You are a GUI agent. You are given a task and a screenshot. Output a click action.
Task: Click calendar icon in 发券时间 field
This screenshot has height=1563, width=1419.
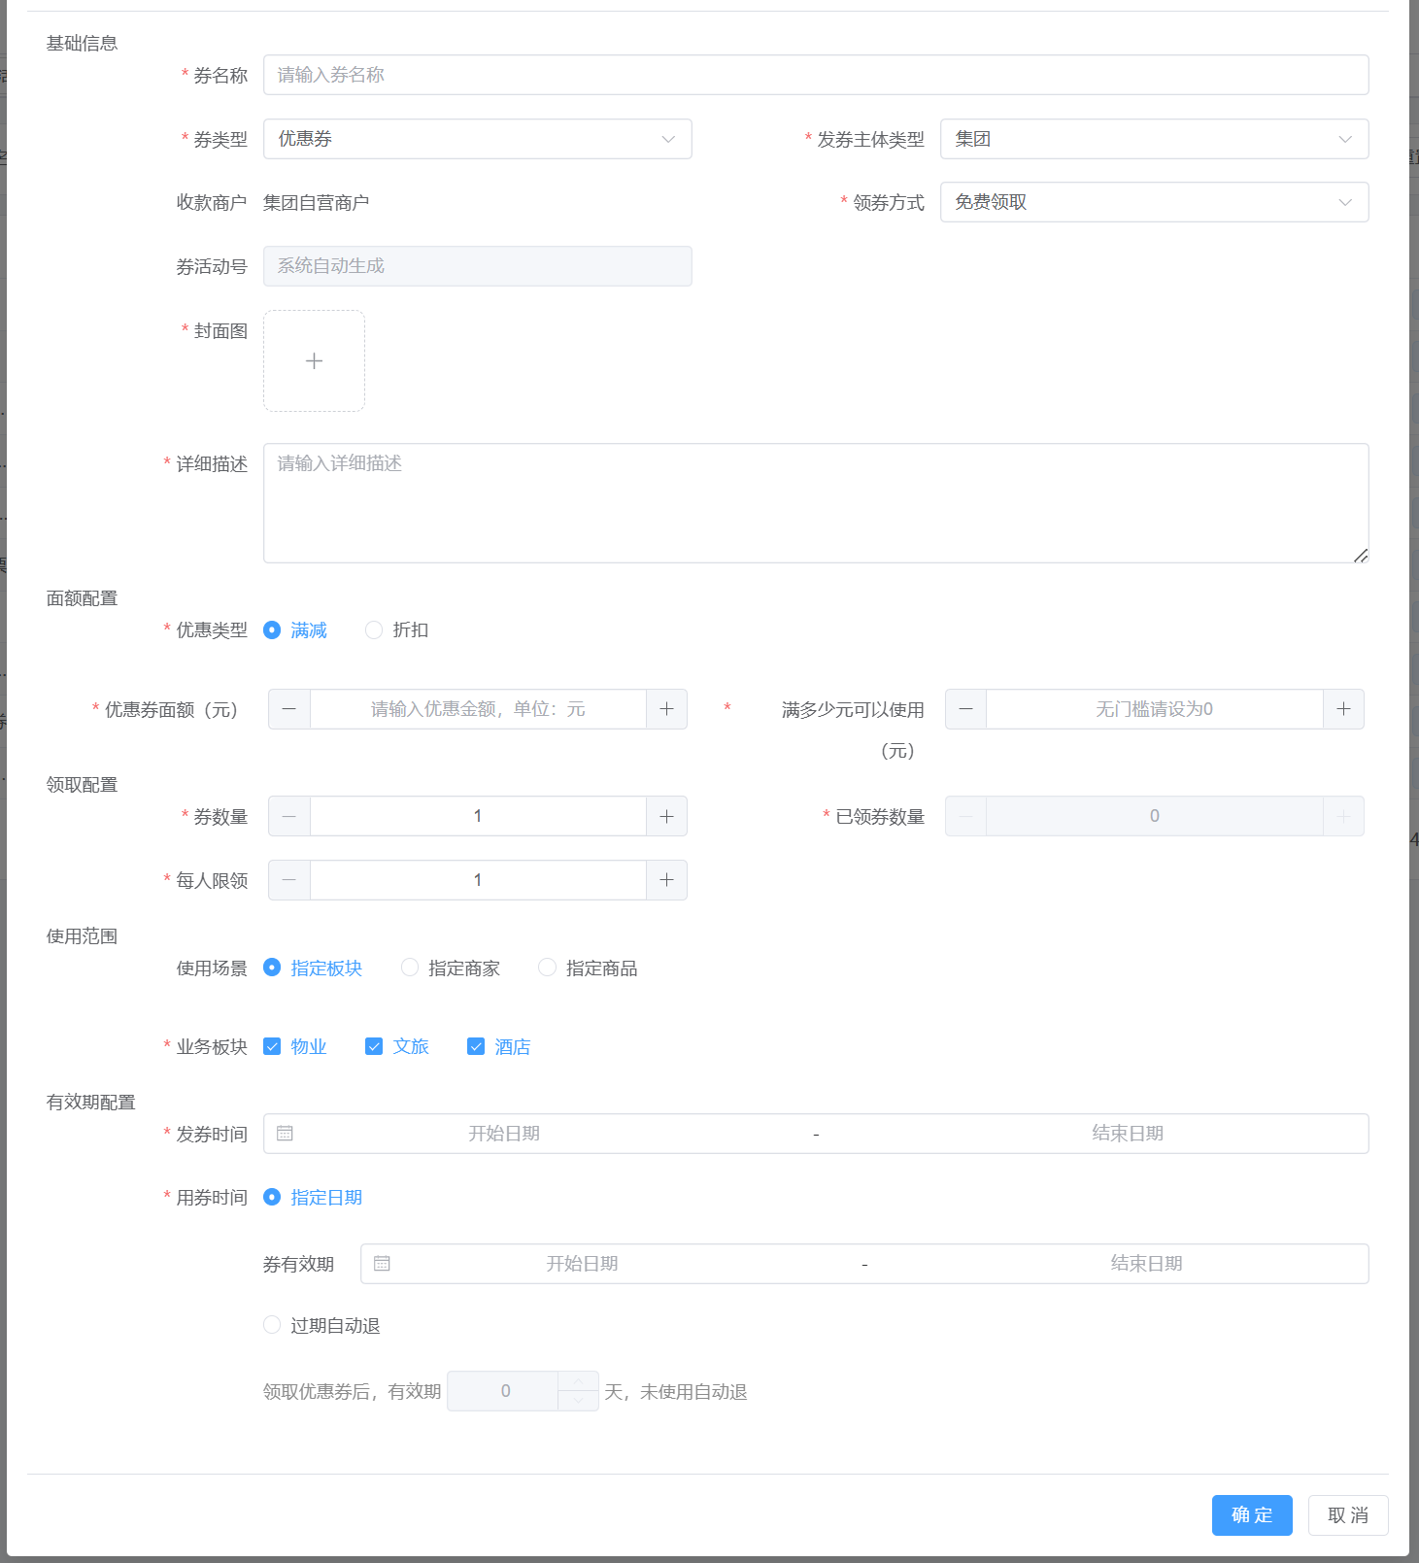point(285,1134)
